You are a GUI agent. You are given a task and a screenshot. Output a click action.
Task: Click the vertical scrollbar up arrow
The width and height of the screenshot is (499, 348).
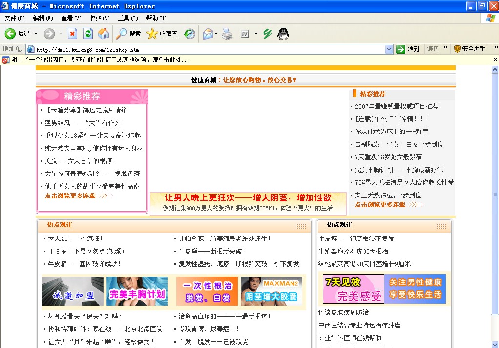pyautogui.click(x=495, y=69)
